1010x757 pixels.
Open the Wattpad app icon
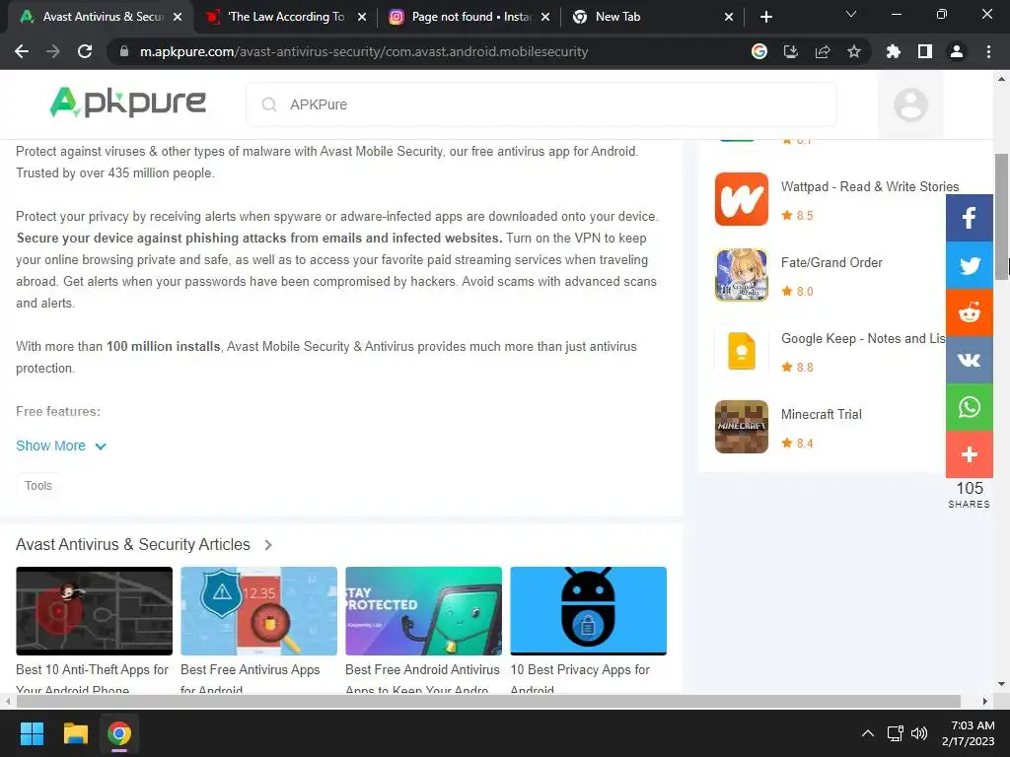point(742,199)
